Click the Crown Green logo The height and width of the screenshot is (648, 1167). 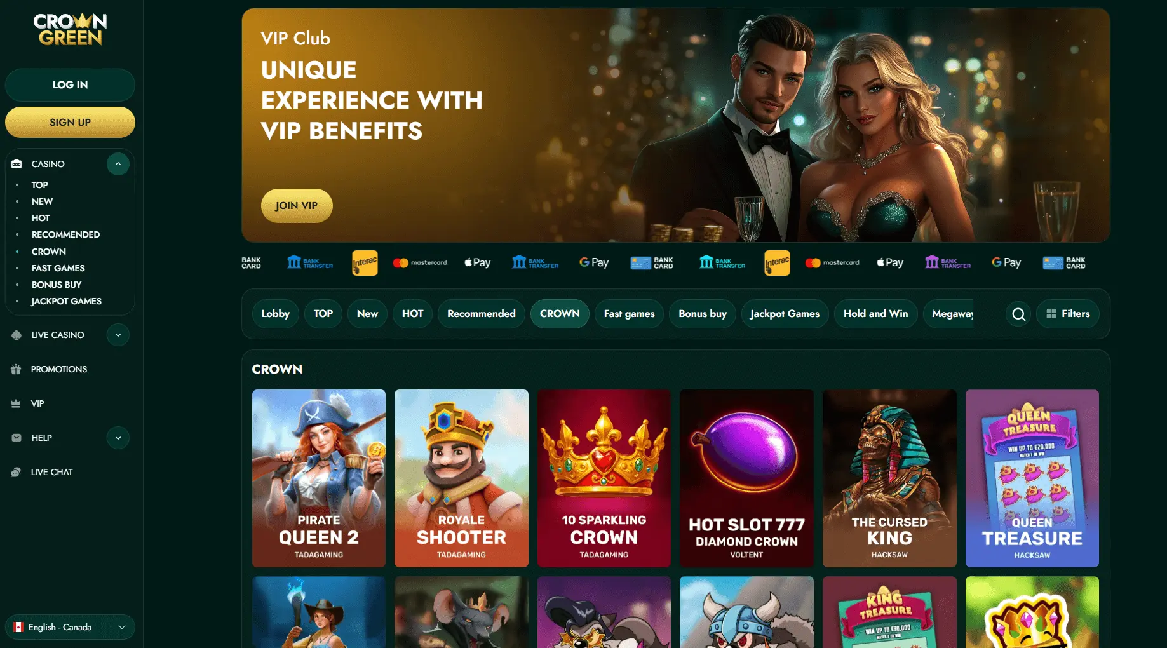(x=70, y=30)
